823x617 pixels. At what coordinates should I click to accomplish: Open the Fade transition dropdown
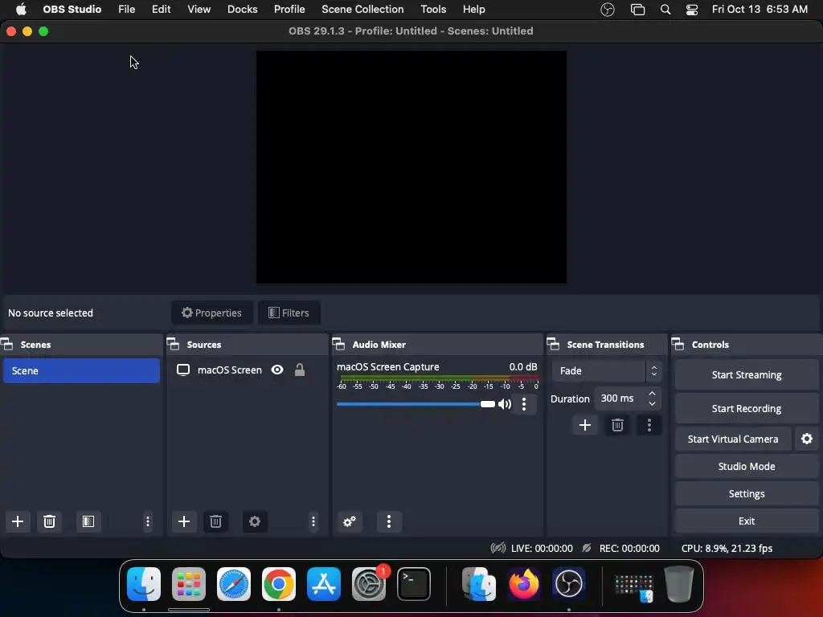click(606, 371)
